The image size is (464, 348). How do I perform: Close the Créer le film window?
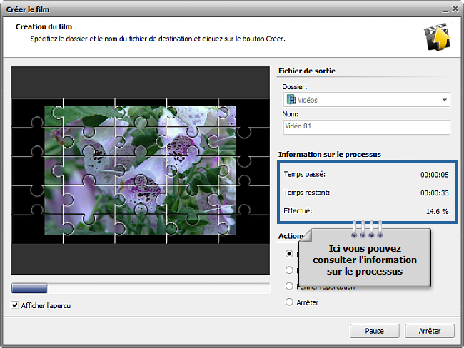click(454, 8)
